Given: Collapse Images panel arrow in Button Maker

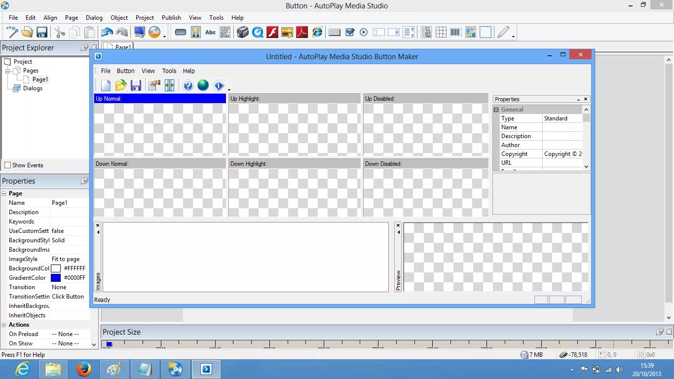Looking at the screenshot, I should point(98,232).
